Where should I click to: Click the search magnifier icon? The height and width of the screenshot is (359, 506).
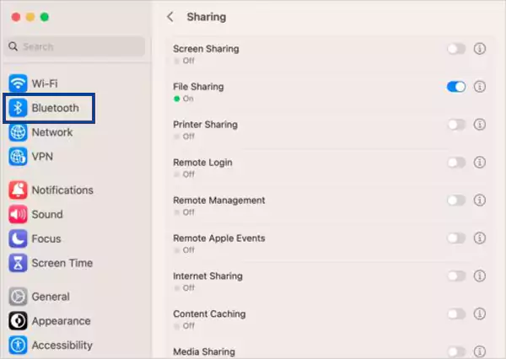pyautogui.click(x=13, y=46)
